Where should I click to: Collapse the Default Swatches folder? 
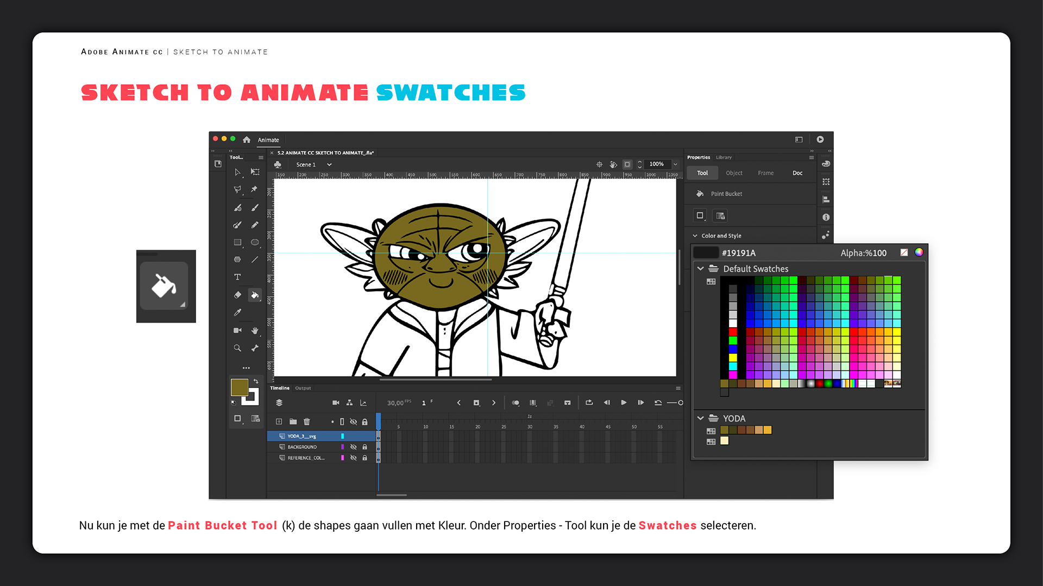(x=700, y=269)
